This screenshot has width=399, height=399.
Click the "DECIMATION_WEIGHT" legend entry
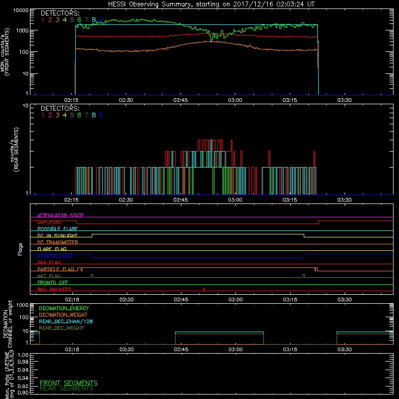pyautogui.click(x=63, y=315)
